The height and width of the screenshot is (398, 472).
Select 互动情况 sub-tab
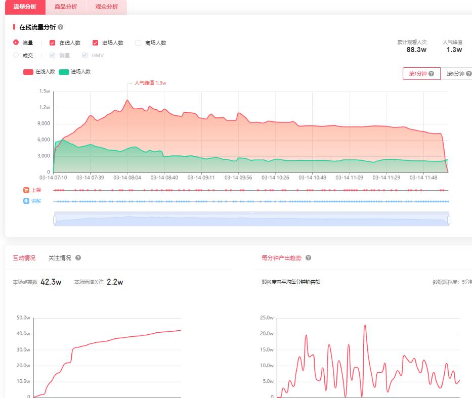[x=24, y=258]
